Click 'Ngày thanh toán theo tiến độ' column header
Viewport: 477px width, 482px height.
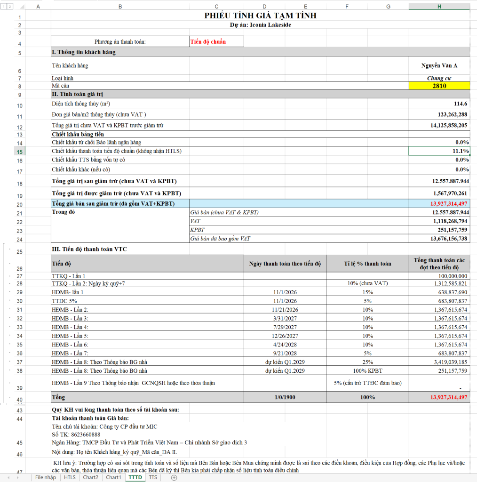point(285,264)
